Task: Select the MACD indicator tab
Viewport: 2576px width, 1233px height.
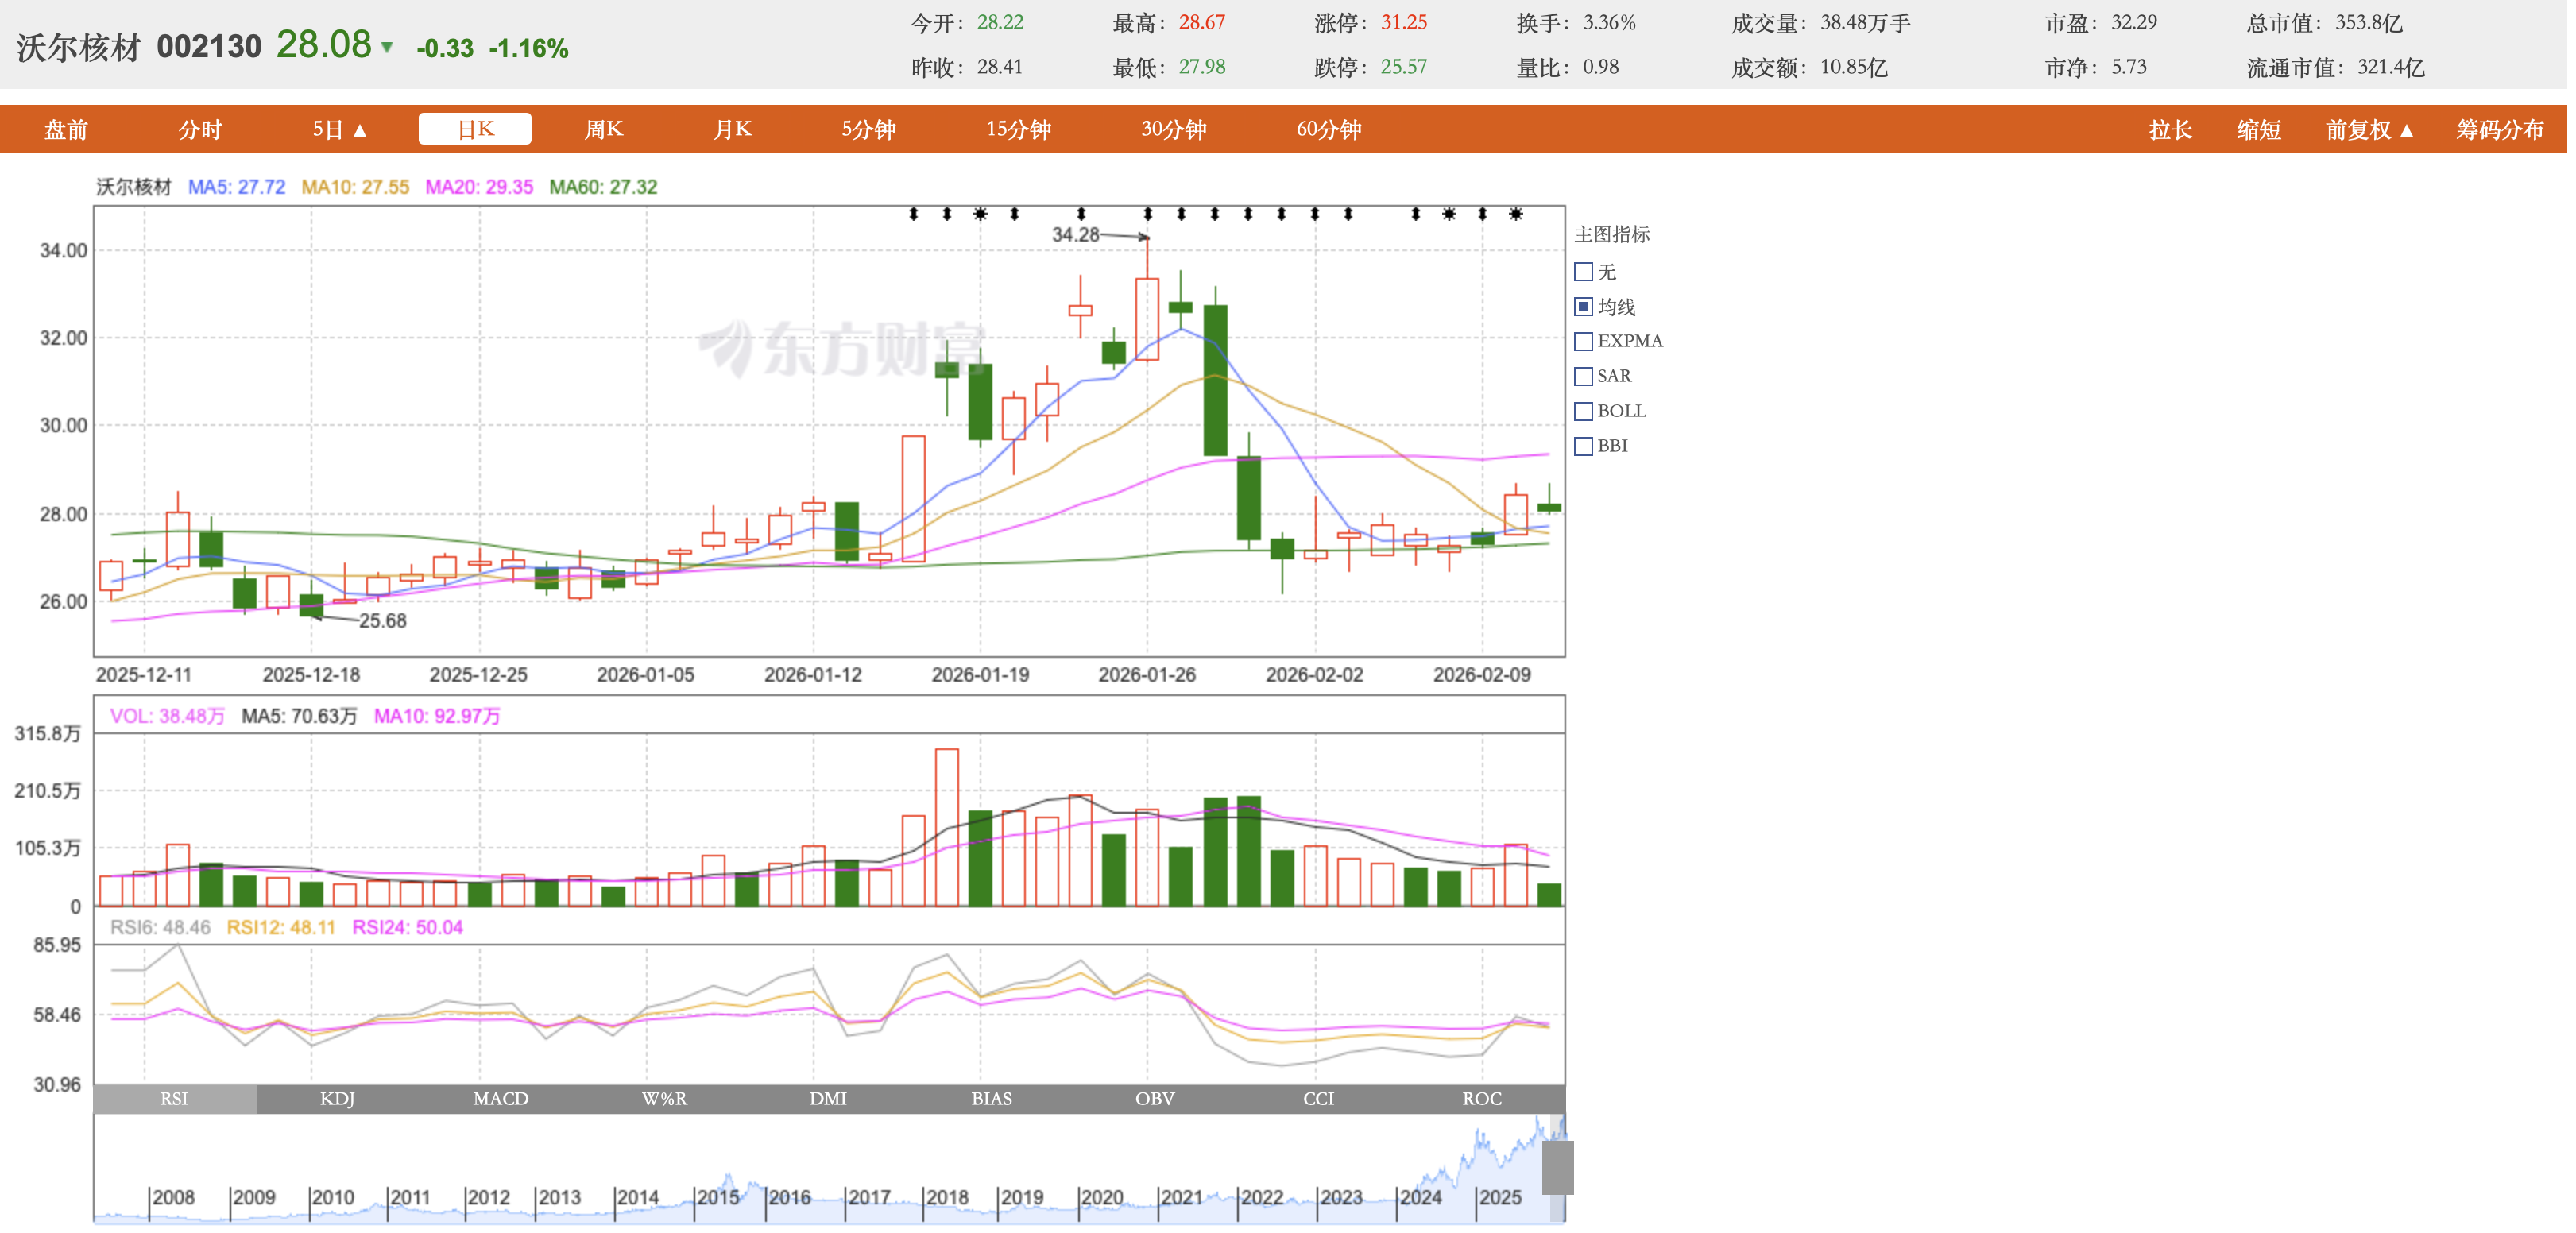Action: (x=500, y=1098)
